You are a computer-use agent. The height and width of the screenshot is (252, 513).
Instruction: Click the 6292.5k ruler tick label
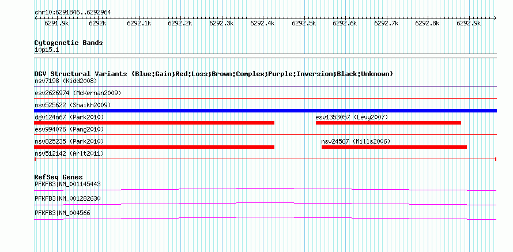pyautogui.click(x=304, y=23)
